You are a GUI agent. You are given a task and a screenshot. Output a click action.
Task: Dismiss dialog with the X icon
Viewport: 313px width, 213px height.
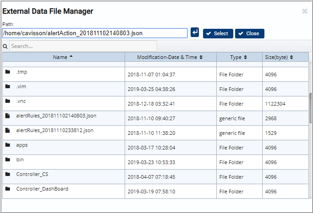click(305, 11)
